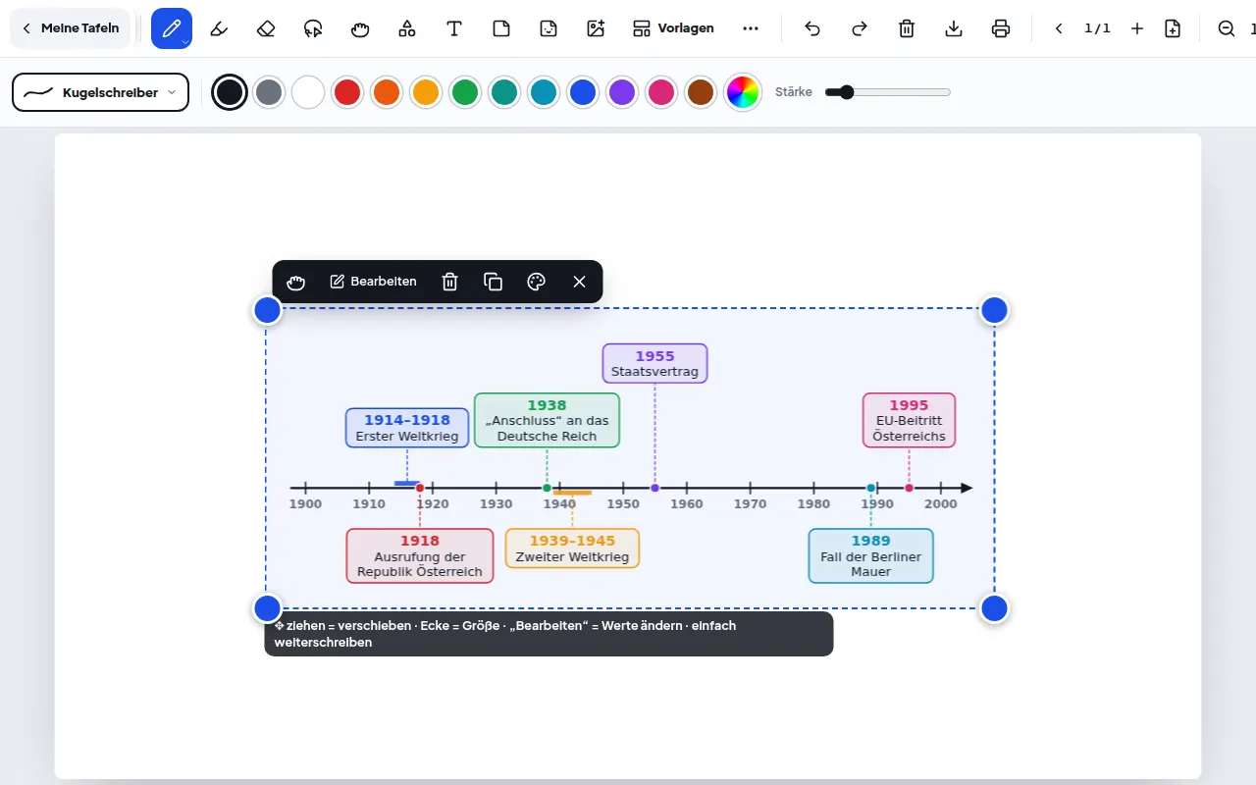Choose the lasso selection tool
The image size is (1256, 785).
point(313,28)
